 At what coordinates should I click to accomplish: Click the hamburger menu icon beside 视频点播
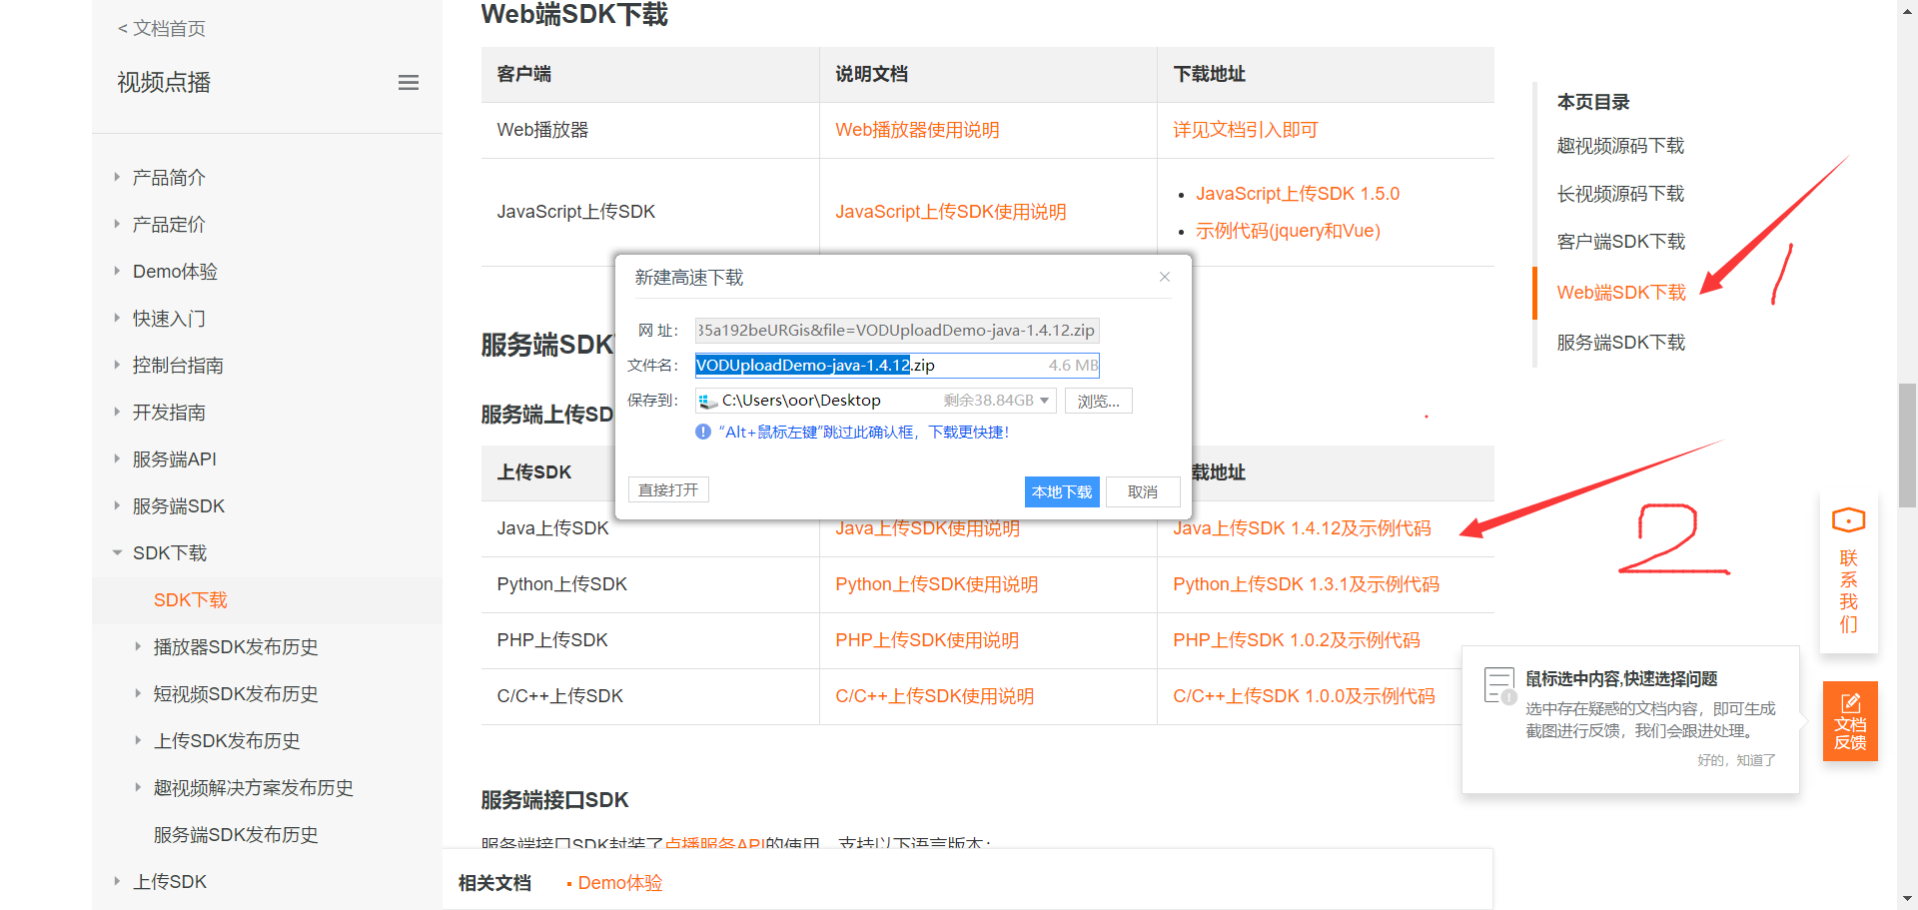coord(408,82)
